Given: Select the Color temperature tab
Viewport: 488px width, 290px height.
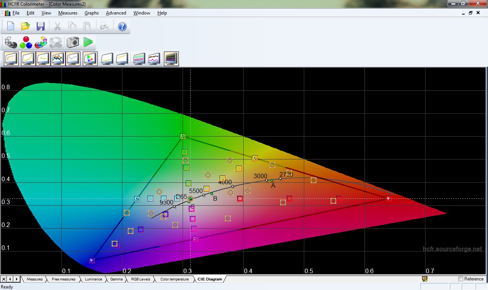Looking at the screenshot, I should [x=174, y=279].
